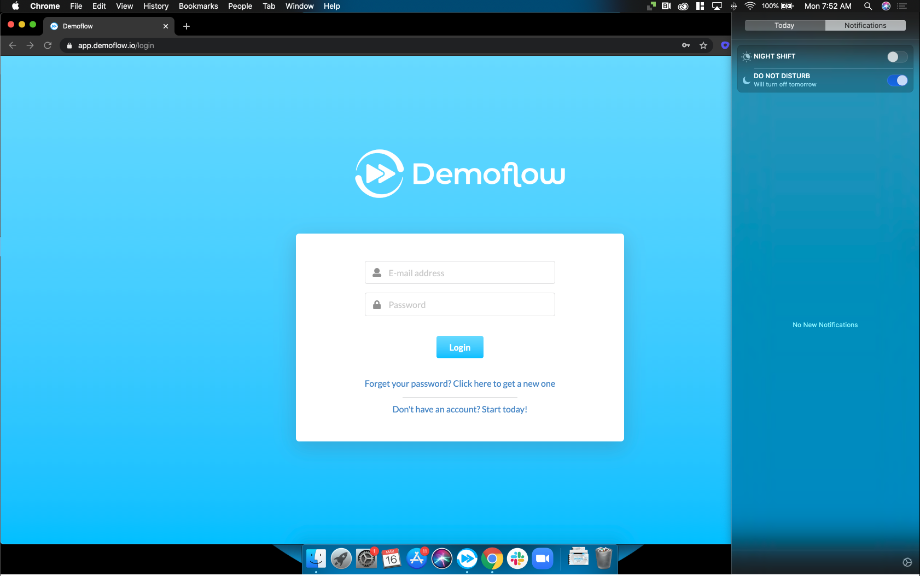Screen dimensions: 920x576
Task: Open App Store in the dock
Action: (417, 558)
